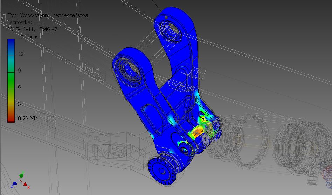The width and height of the screenshot is (332, 195).
Task: Click the '0,23 Min' legend value
Action: pos(28,118)
